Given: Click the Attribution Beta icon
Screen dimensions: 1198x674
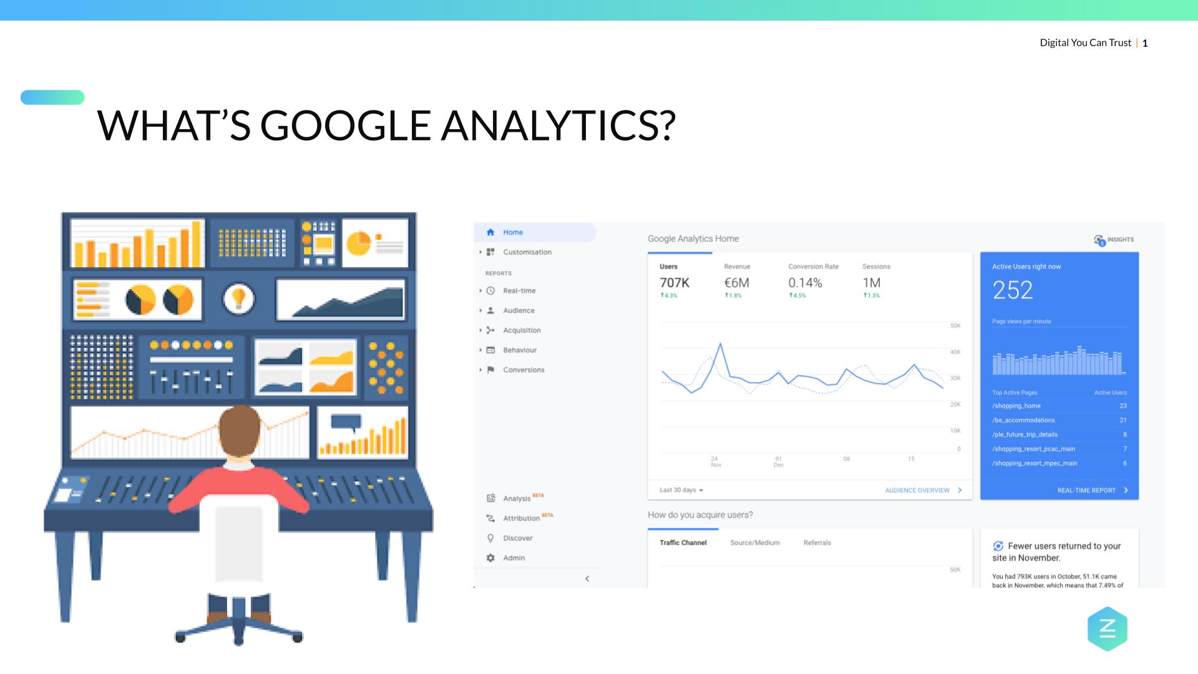Looking at the screenshot, I should 490,517.
